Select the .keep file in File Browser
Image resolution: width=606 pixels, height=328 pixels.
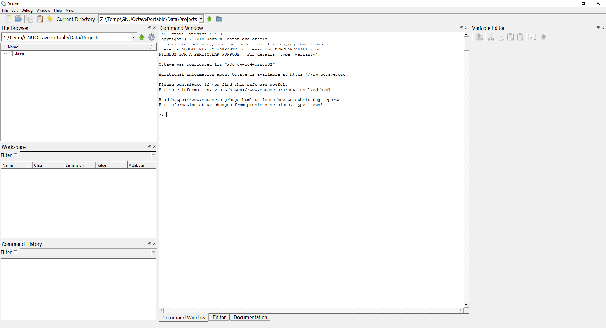19,53
